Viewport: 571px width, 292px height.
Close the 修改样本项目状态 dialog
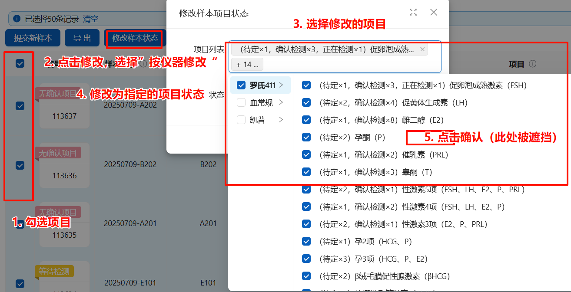(433, 12)
